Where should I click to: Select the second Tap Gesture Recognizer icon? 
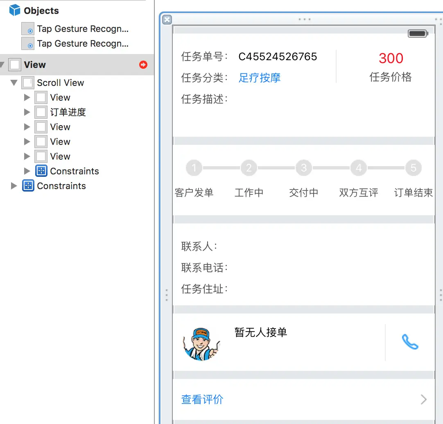pos(28,43)
